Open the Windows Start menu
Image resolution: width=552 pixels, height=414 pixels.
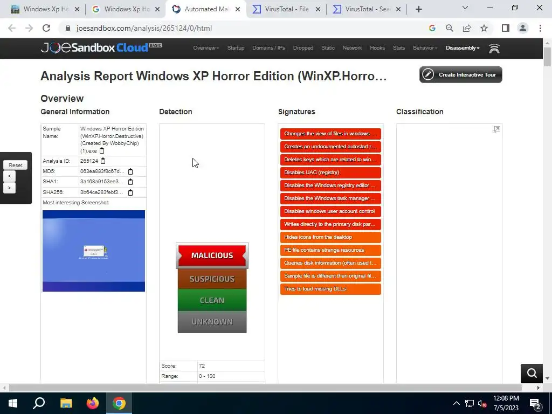[13, 403]
